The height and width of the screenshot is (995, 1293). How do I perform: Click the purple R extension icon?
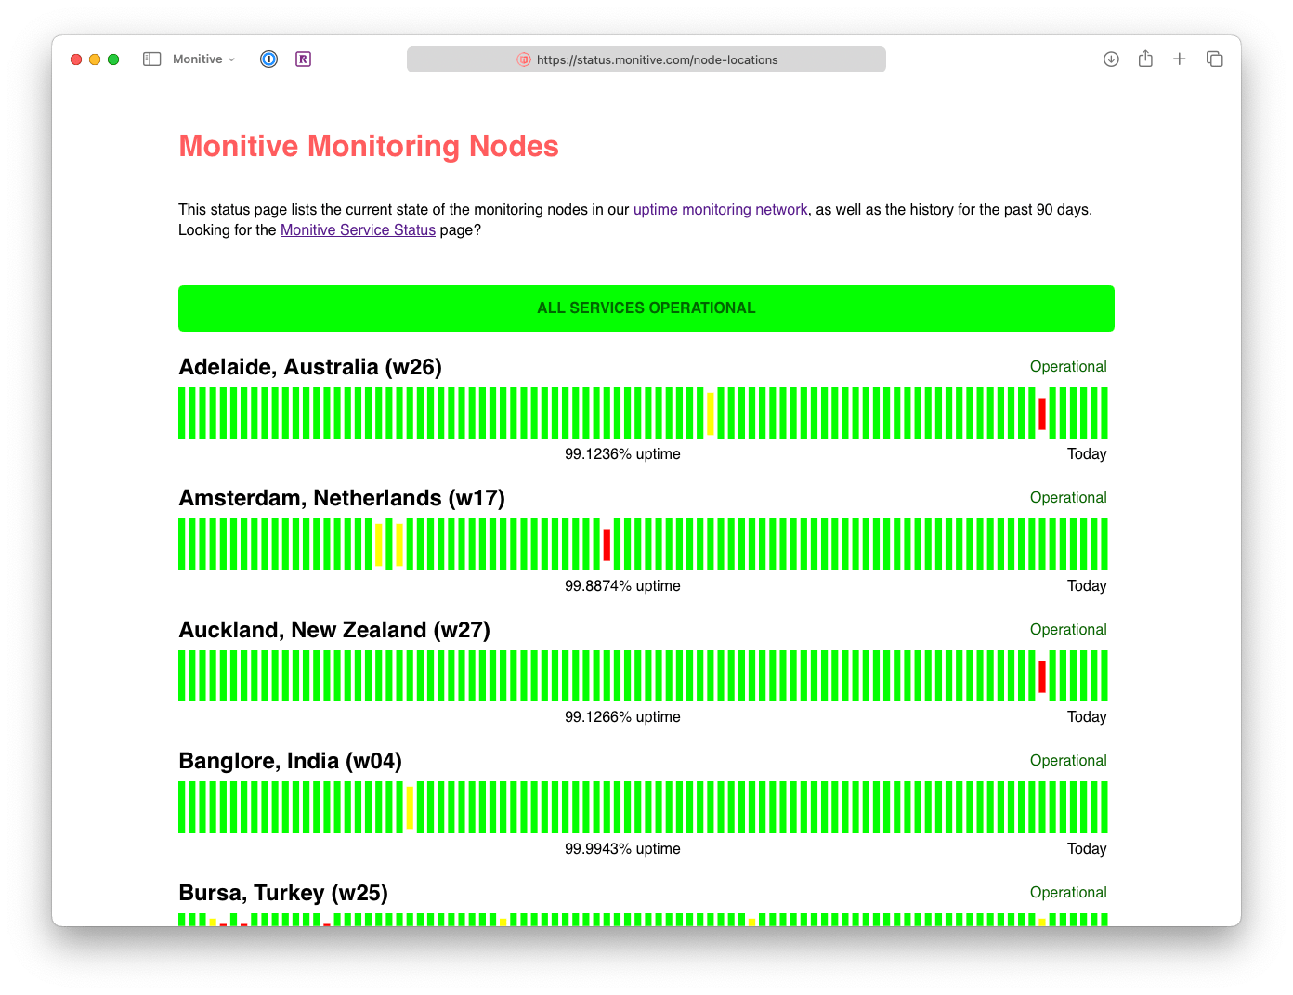point(303,59)
